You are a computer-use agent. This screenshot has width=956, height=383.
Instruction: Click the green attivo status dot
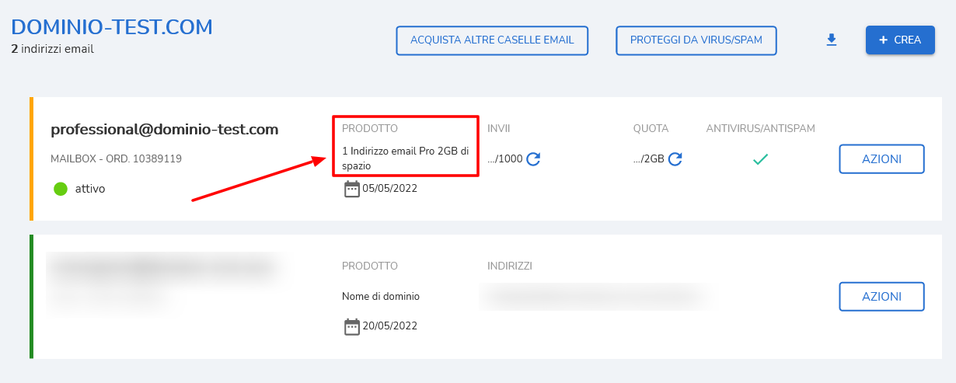(x=61, y=188)
